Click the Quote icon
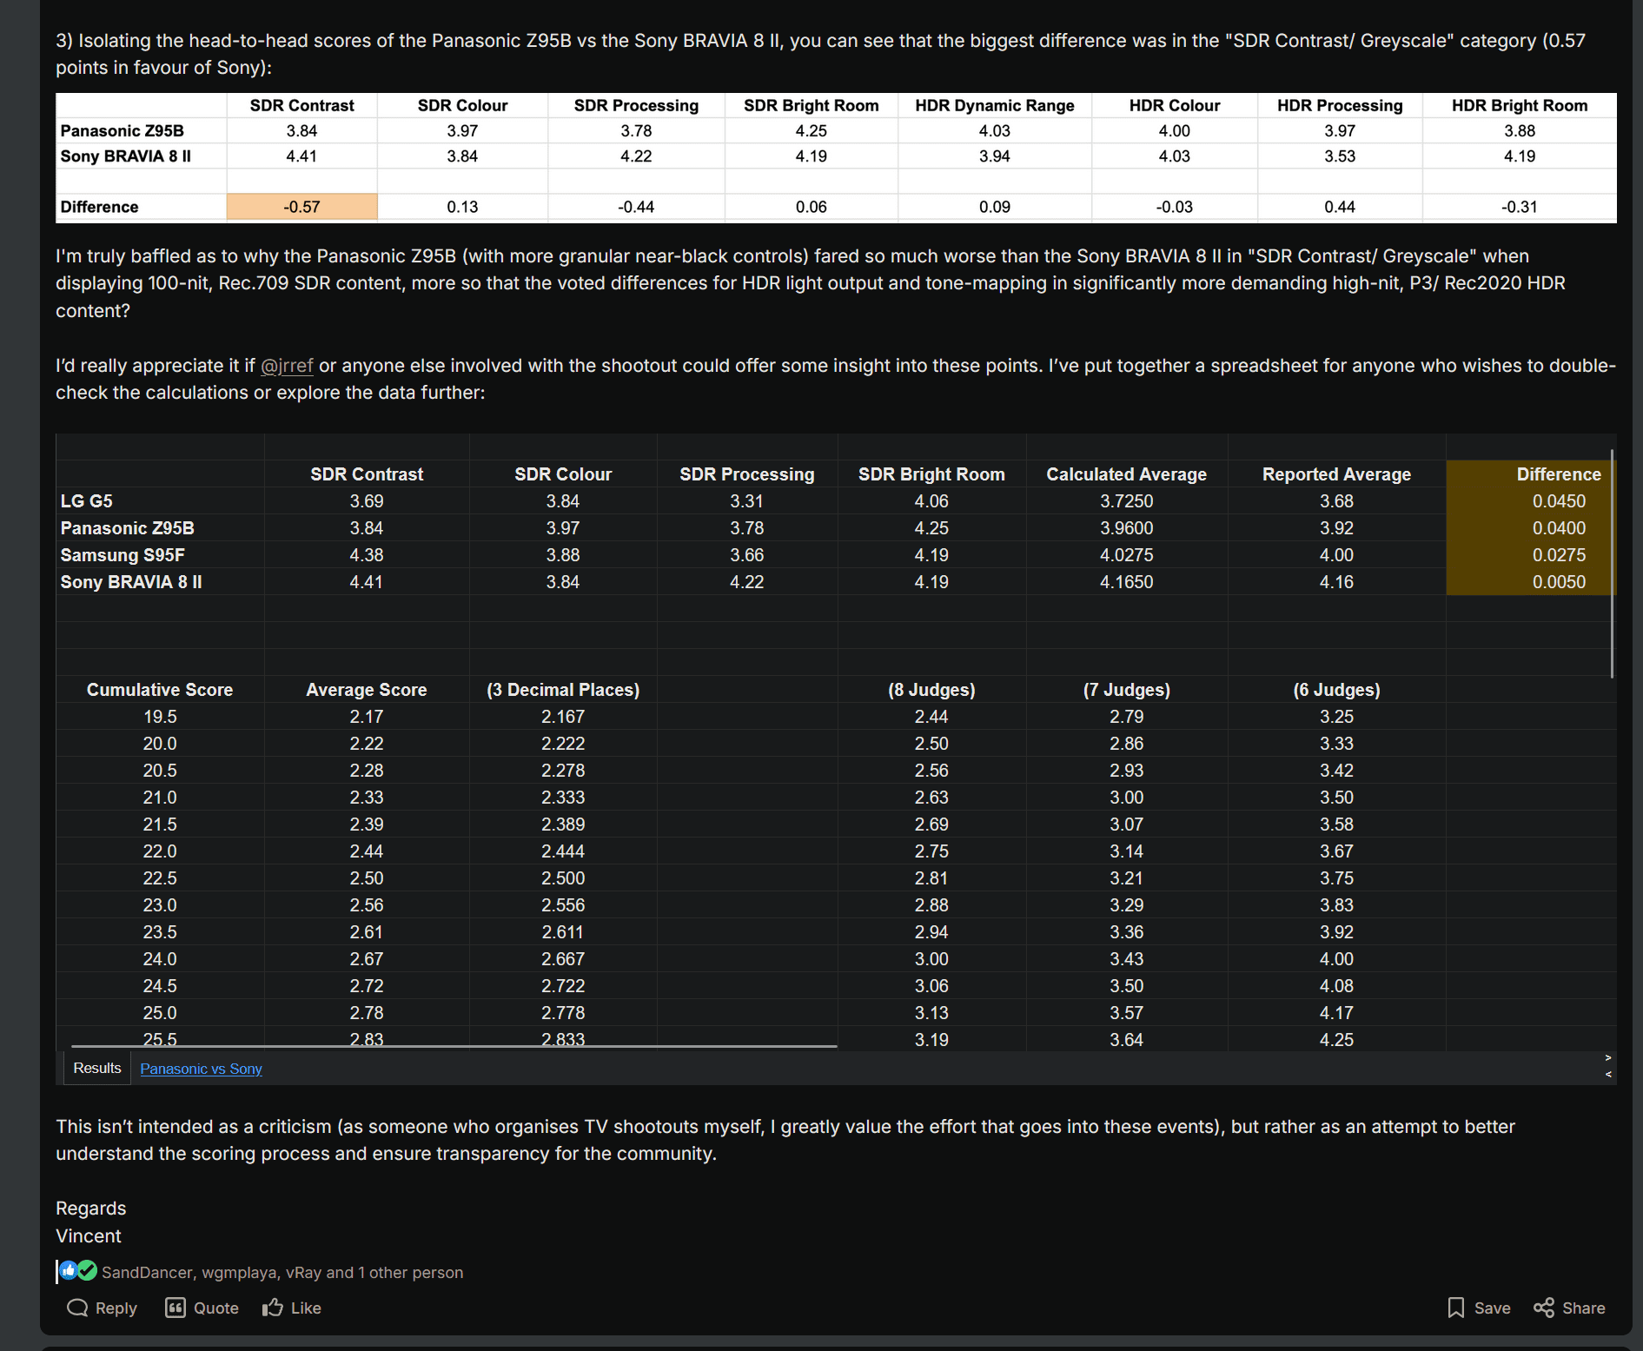 point(176,1308)
